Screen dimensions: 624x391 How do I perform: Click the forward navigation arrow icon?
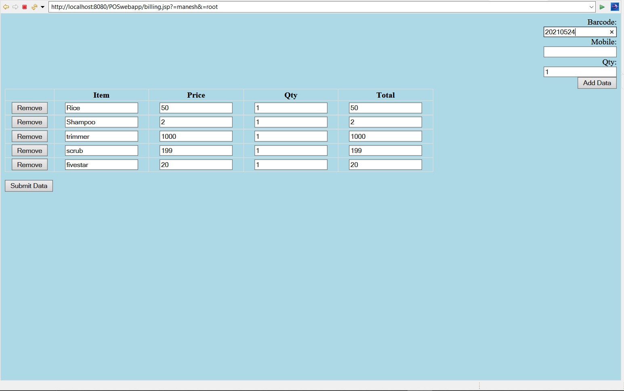pos(15,6)
